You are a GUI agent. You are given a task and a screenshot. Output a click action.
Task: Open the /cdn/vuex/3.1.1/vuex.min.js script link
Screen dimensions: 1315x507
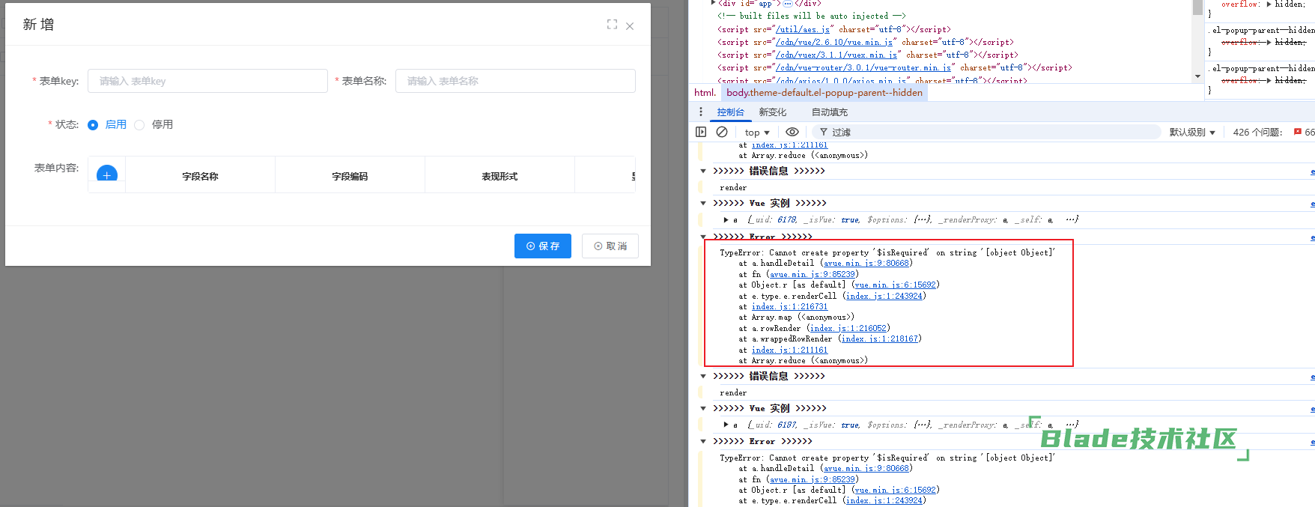coord(836,55)
